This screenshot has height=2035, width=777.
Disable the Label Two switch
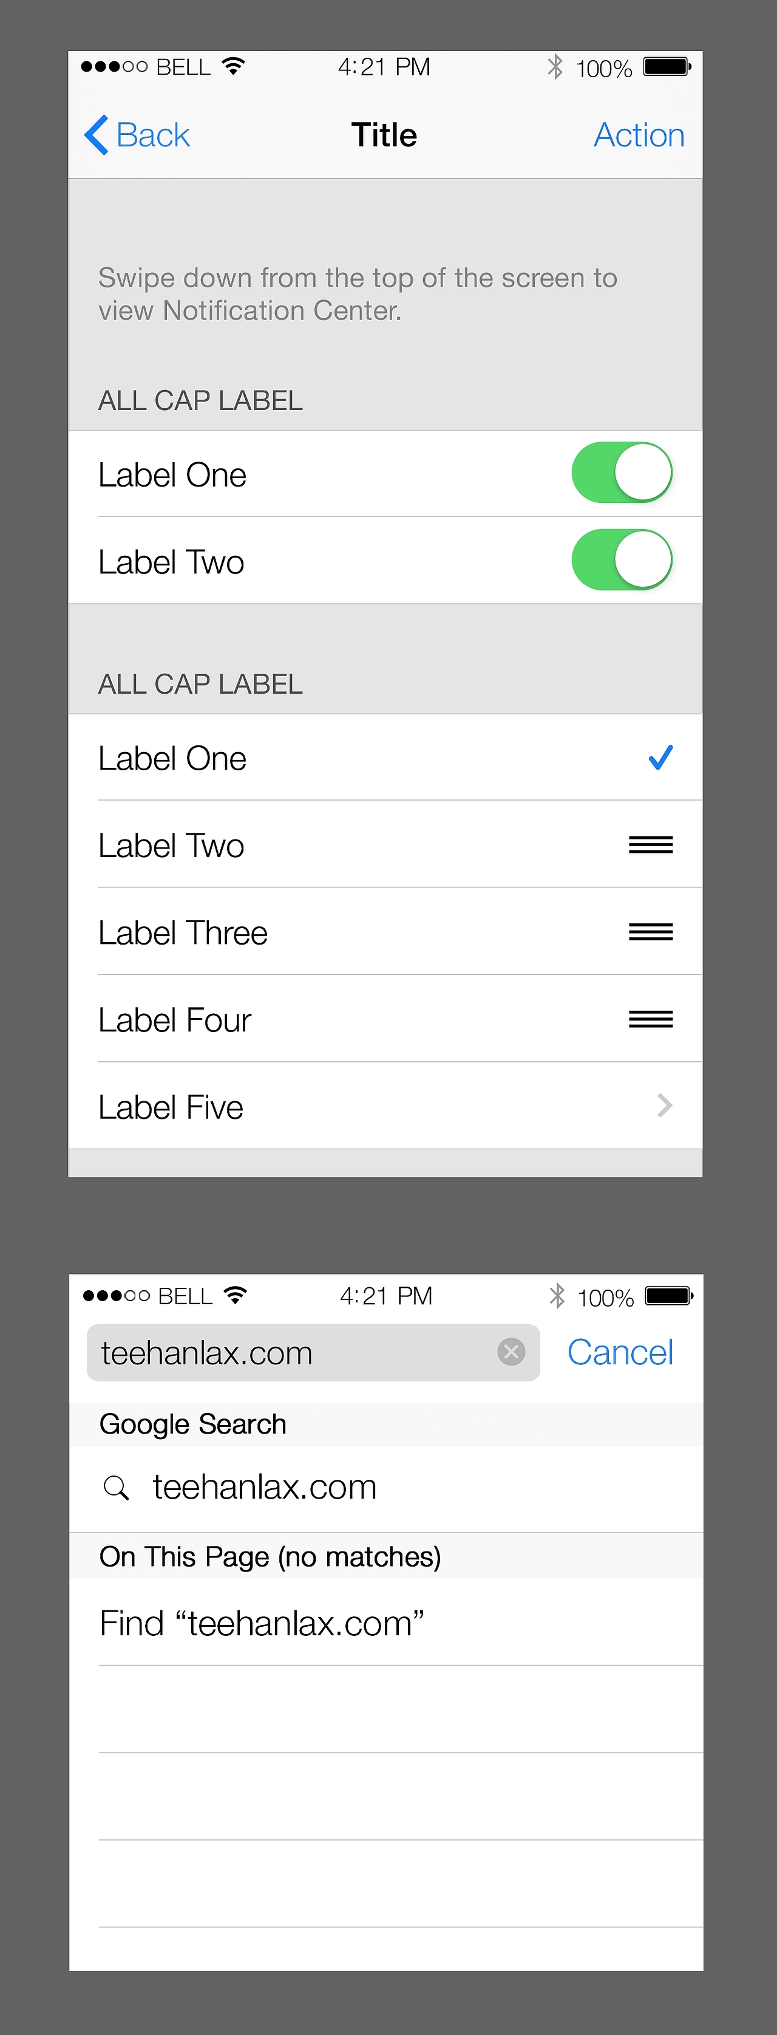click(x=622, y=560)
